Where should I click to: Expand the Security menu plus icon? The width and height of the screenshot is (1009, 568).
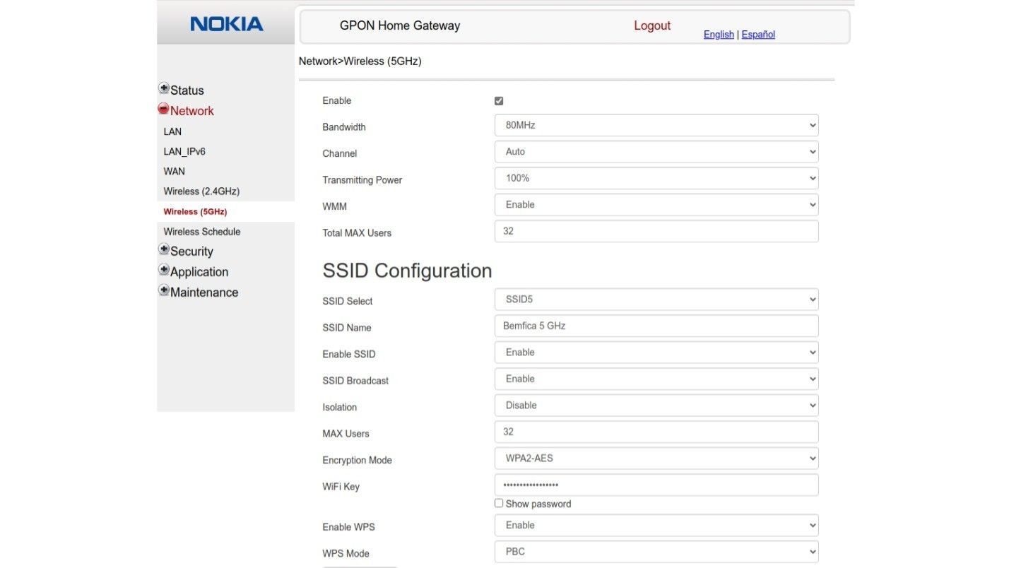[x=164, y=250]
